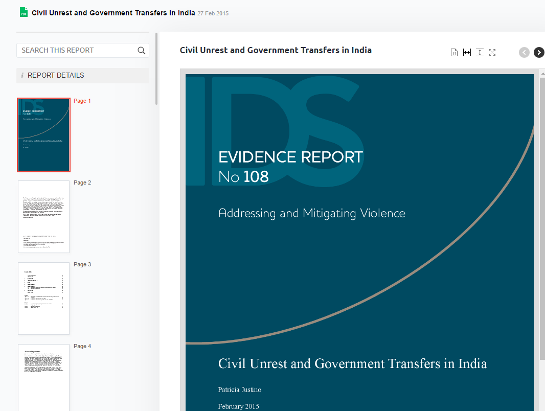Click 'EVIDENCE REPORT' on the cover page
Screen dimensions: 545x411
[x=290, y=157]
